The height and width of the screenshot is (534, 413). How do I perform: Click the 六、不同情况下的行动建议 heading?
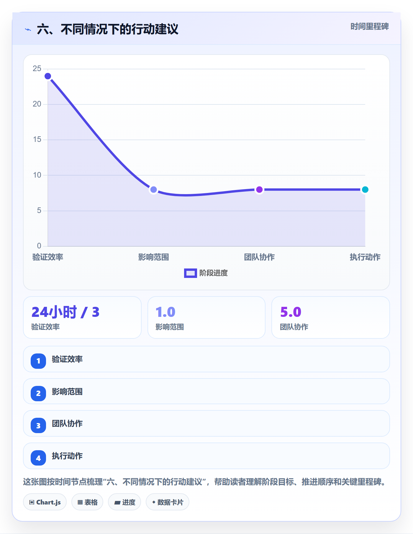click(x=108, y=29)
